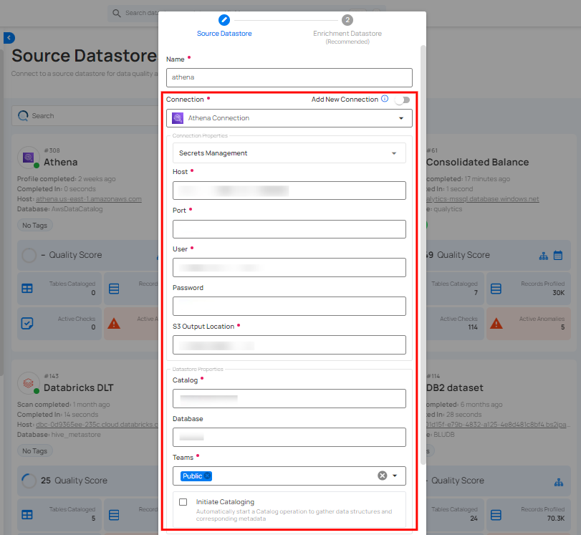Click the info icon beside Add New Connection
The width and height of the screenshot is (581, 535).
(x=385, y=100)
